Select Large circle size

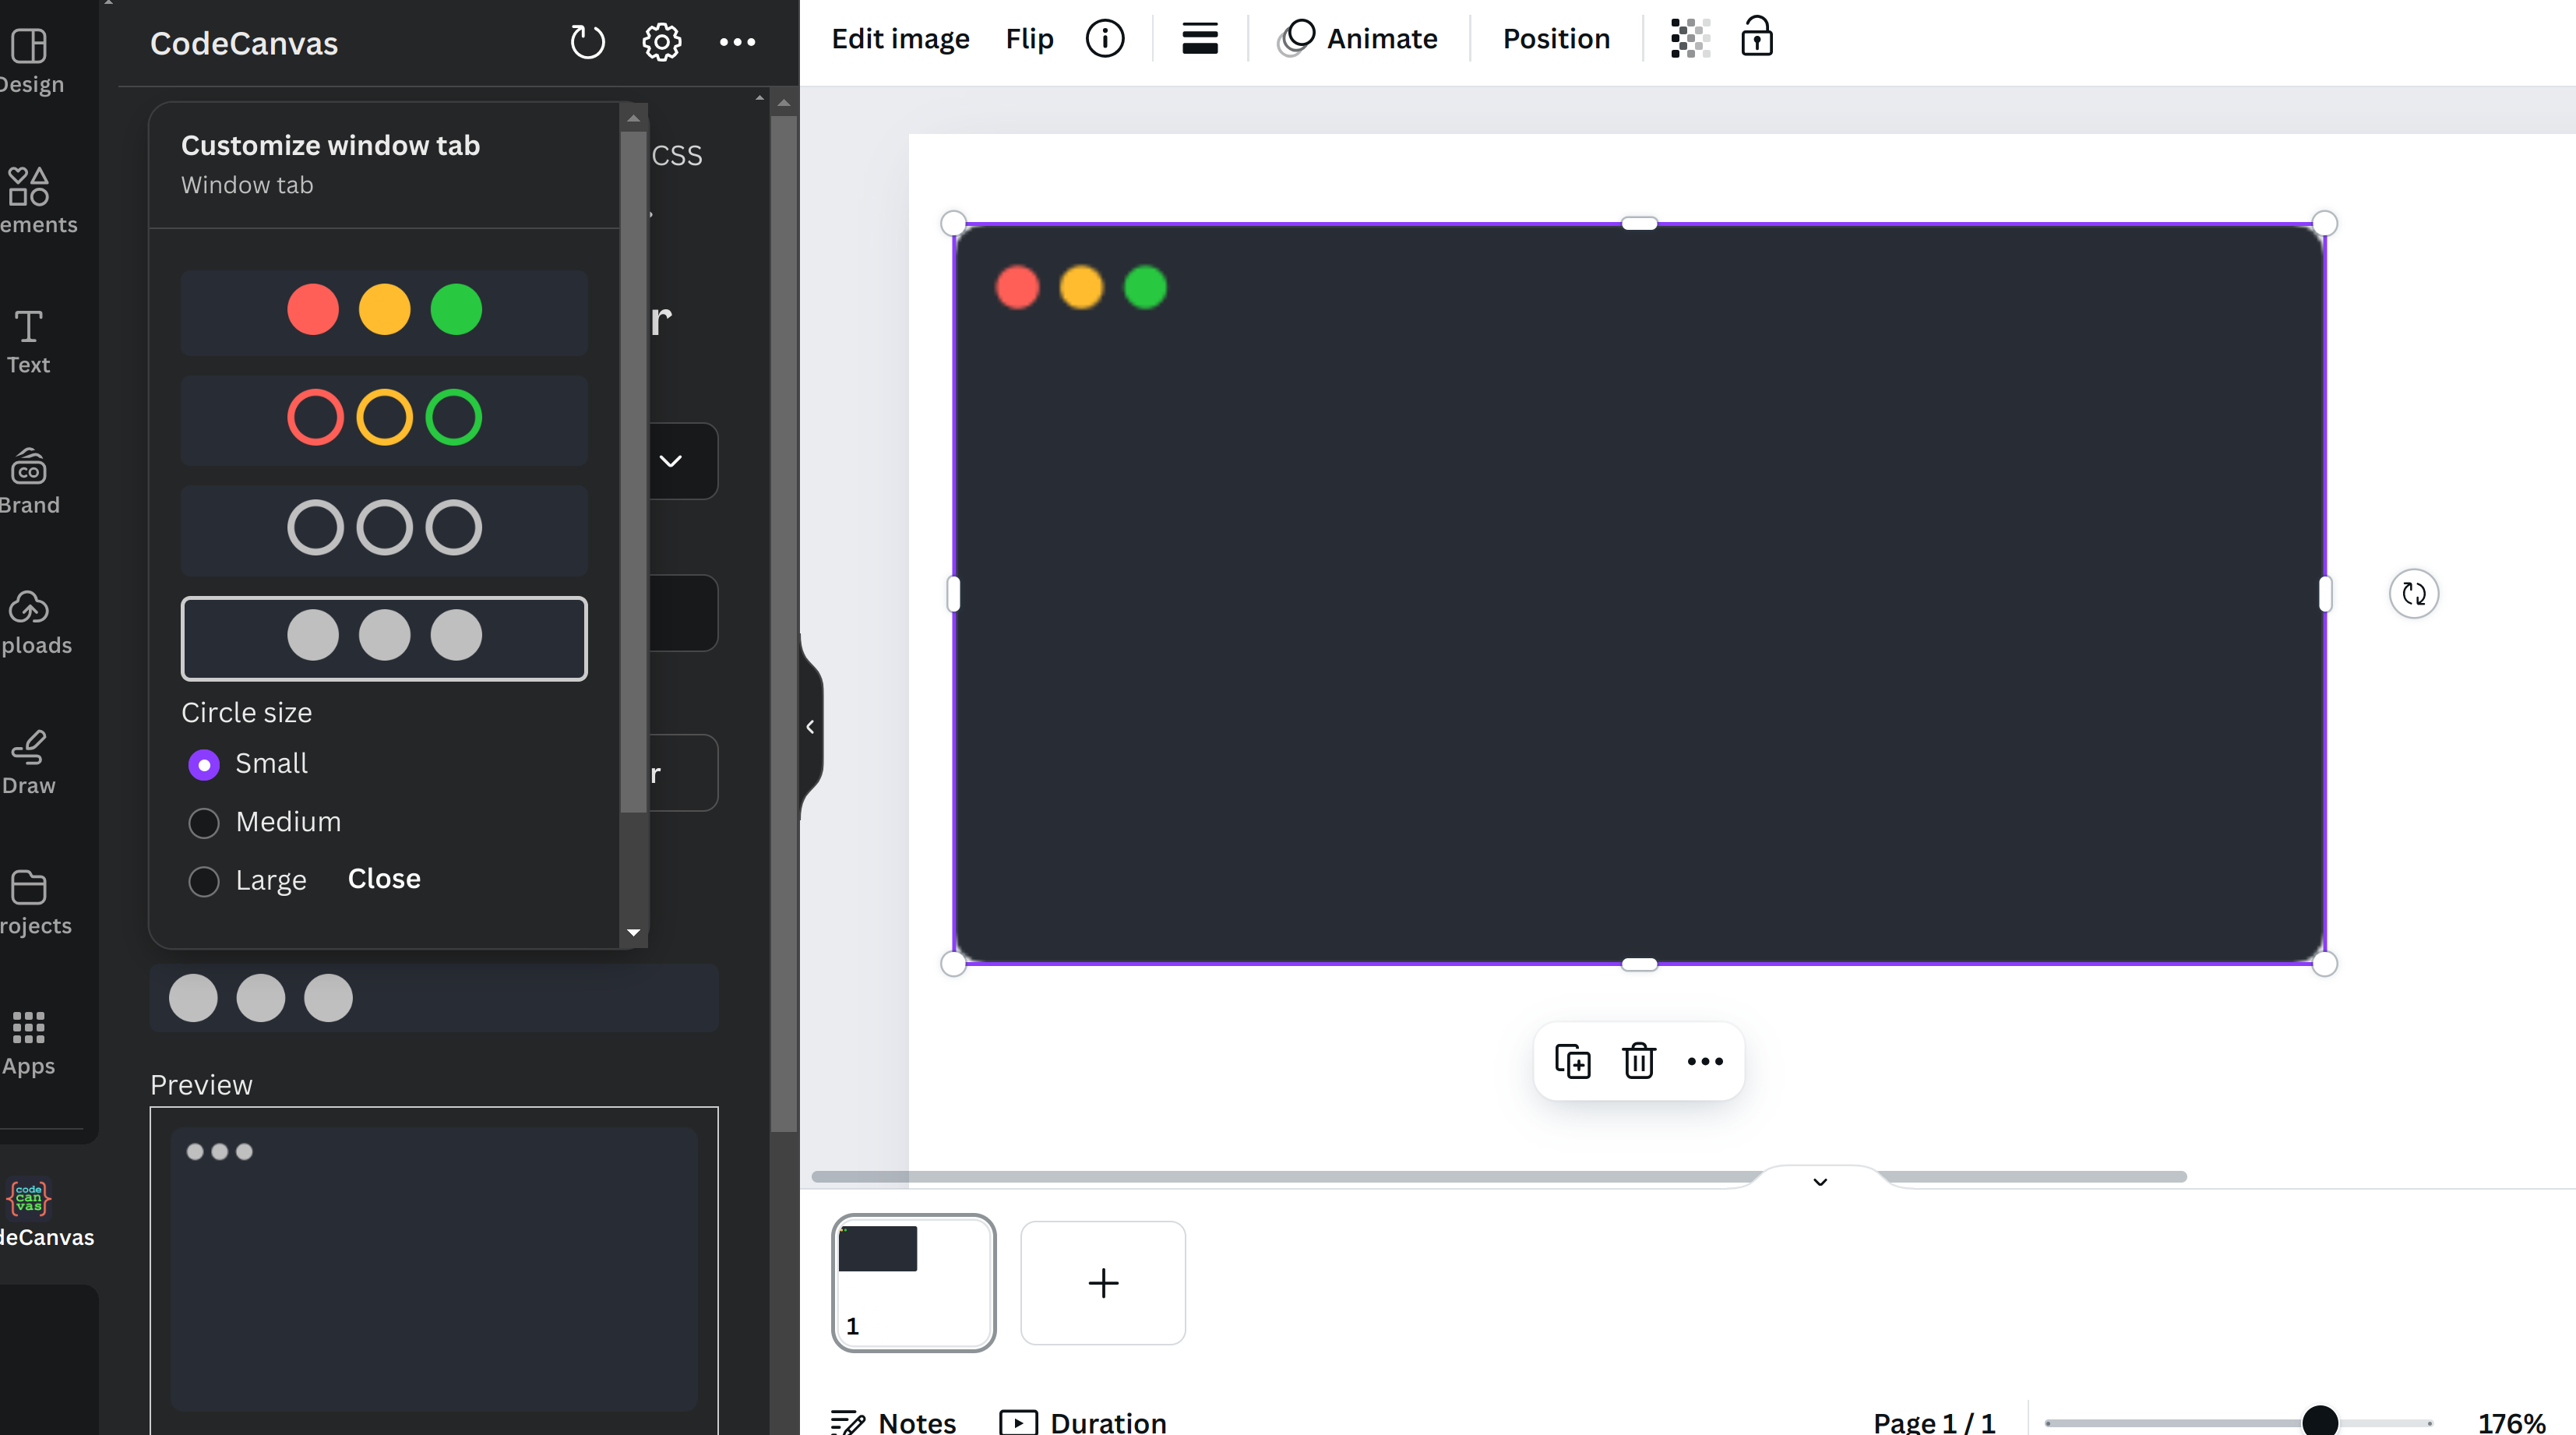coord(204,881)
